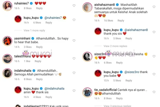Screen dimensions: 160x107
Task: Like the ruhainies7 hearts comment
Action: point(74,6)
